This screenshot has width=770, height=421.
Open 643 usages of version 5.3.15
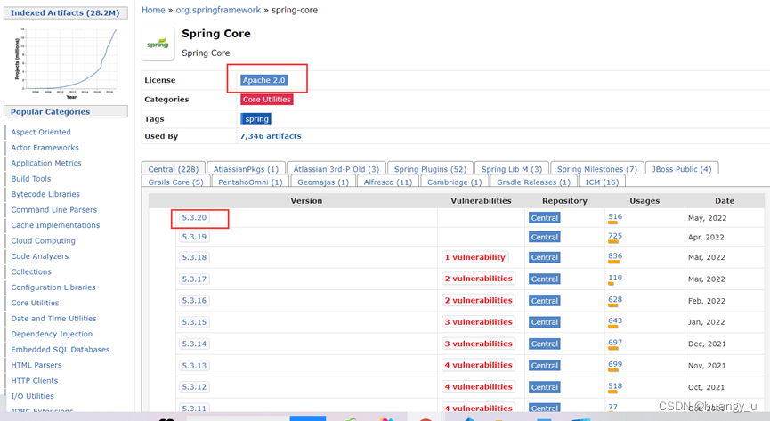615,320
